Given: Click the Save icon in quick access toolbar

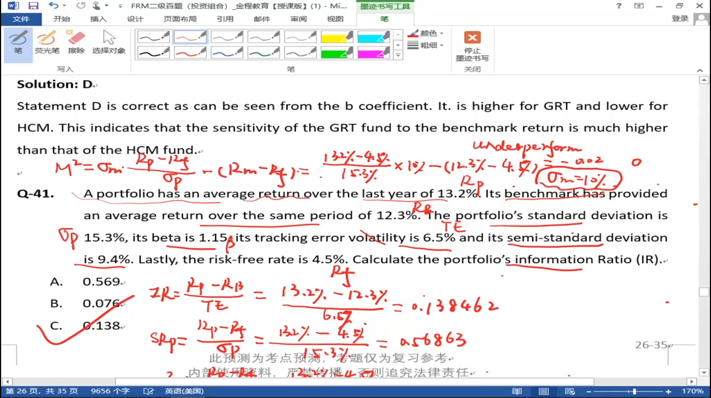Looking at the screenshot, I should click(x=33, y=6).
